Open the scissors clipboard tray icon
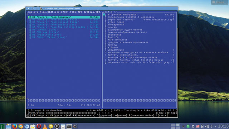The height and width of the screenshot is (129, 229). coord(193,126)
